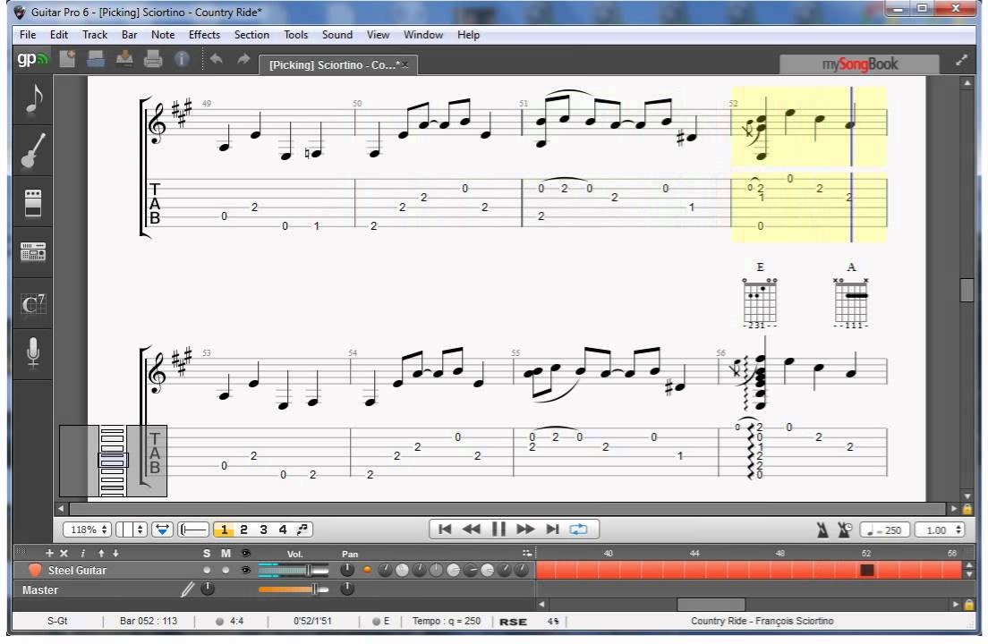Move the track up with the up arrow
This screenshot has height=644, width=988.
(101, 553)
